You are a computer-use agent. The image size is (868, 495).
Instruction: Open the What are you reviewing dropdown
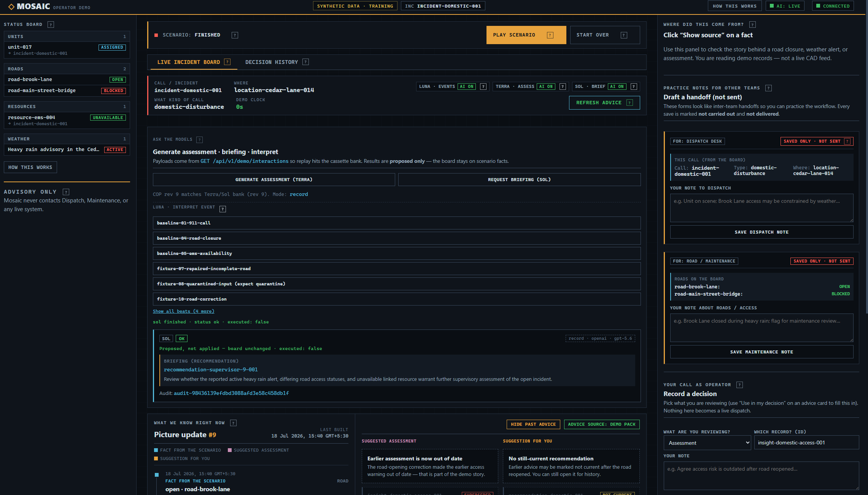coord(707,443)
